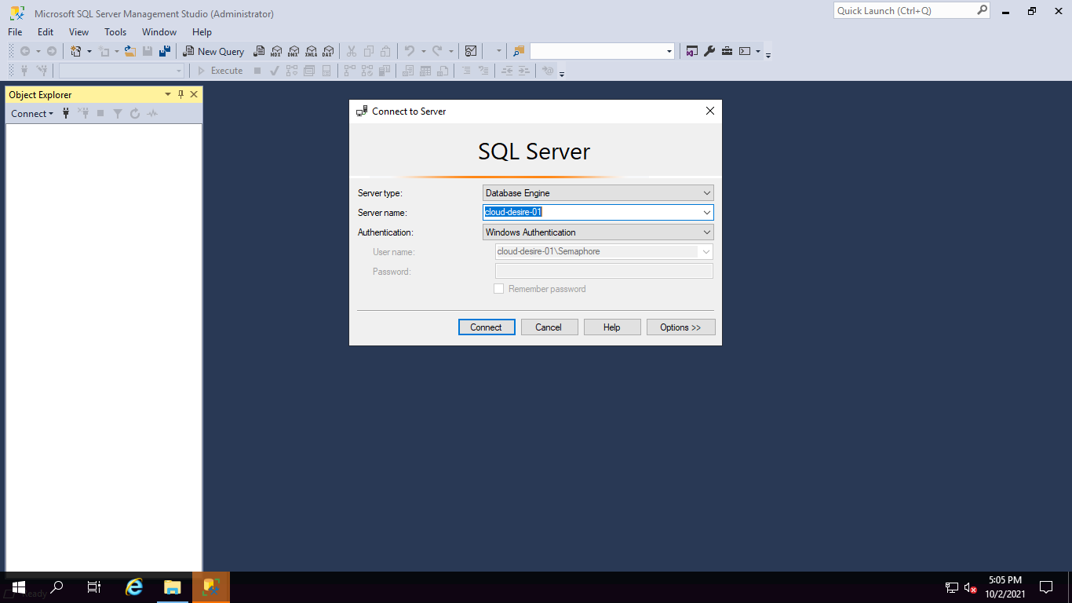This screenshot has width=1072, height=603.
Task: Click the Connect Object Explorer plug icon
Action: (x=66, y=114)
